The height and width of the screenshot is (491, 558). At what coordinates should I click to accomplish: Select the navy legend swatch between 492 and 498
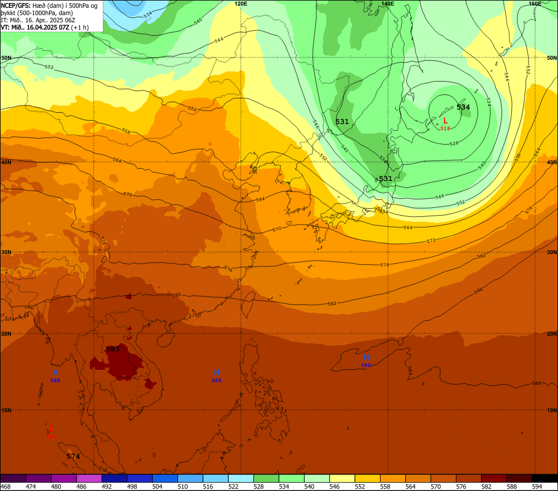click(114, 478)
